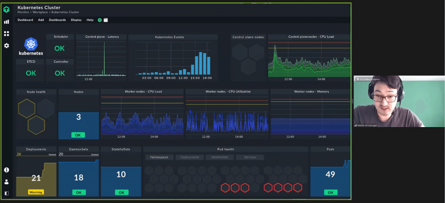The height and width of the screenshot is (203, 445).
Task: Open the User profile sidebar icon
Action: 6,182
